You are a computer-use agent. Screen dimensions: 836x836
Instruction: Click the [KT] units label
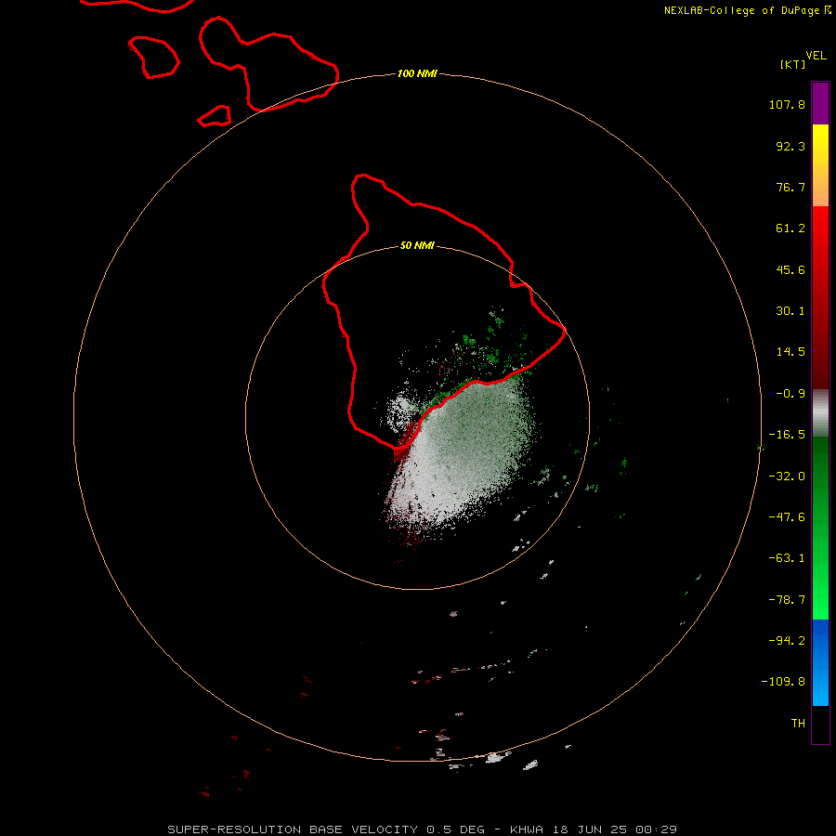pyautogui.click(x=793, y=64)
